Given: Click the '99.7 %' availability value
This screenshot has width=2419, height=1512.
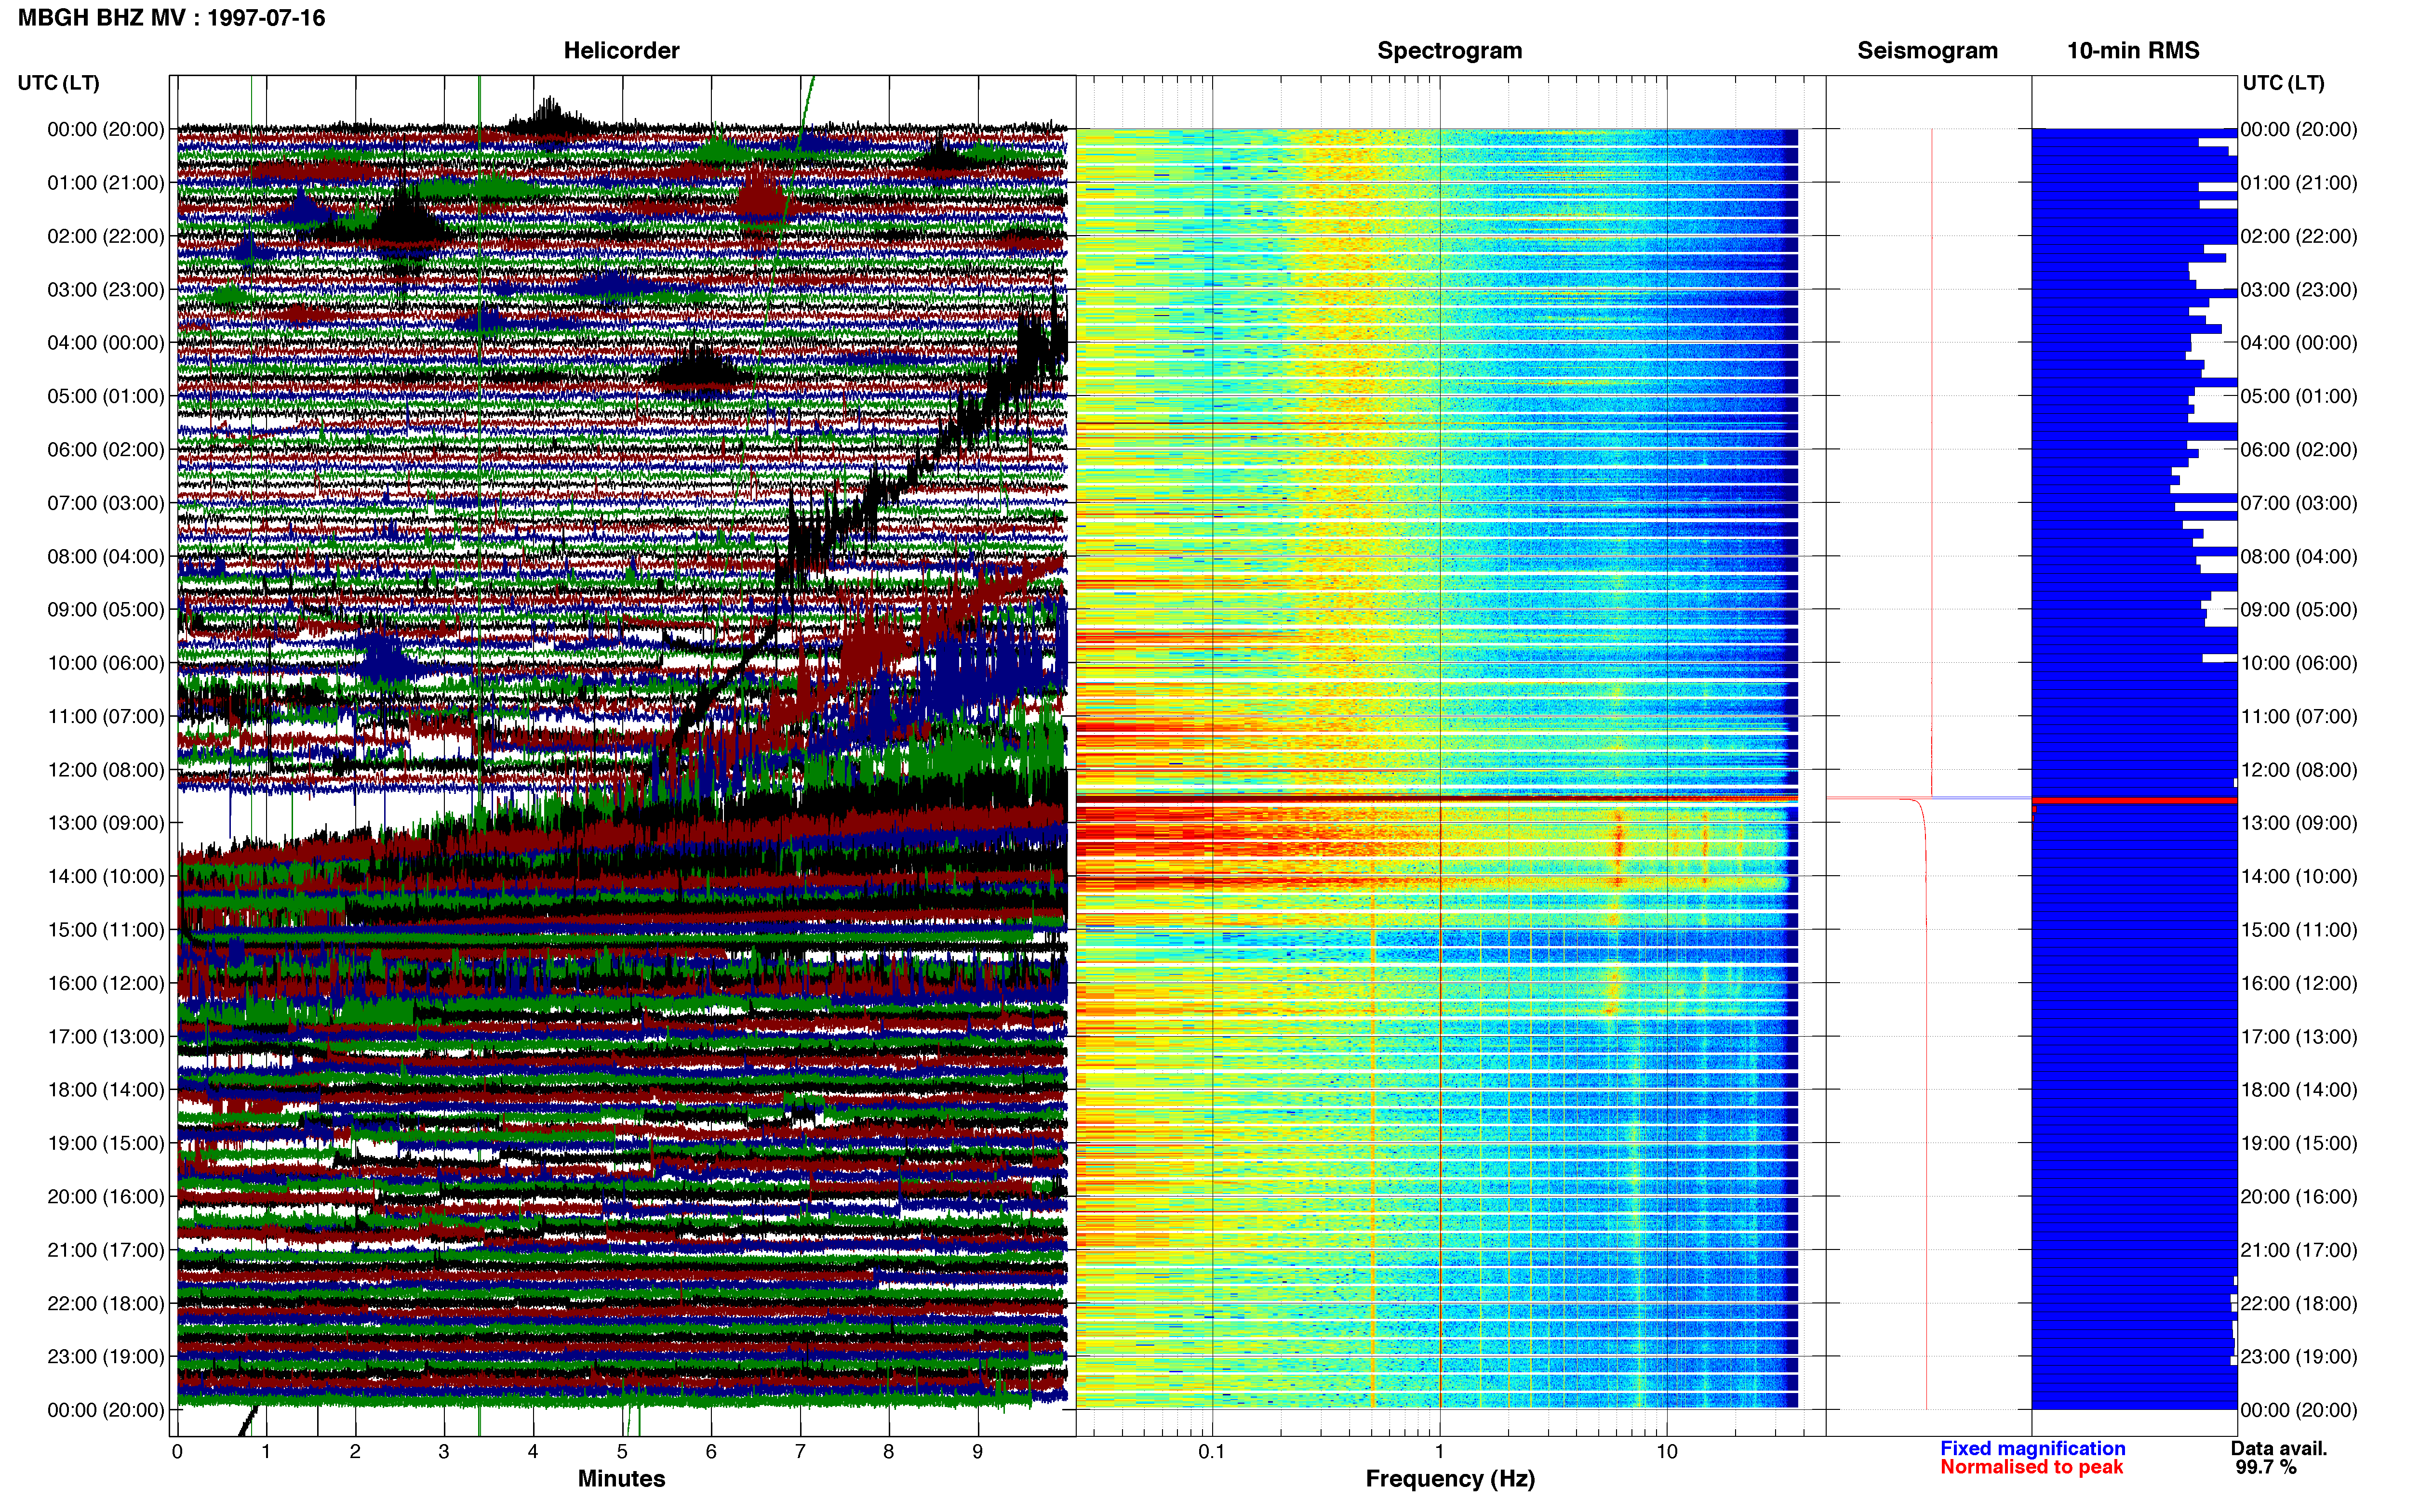Looking at the screenshot, I should pos(2266,1467).
